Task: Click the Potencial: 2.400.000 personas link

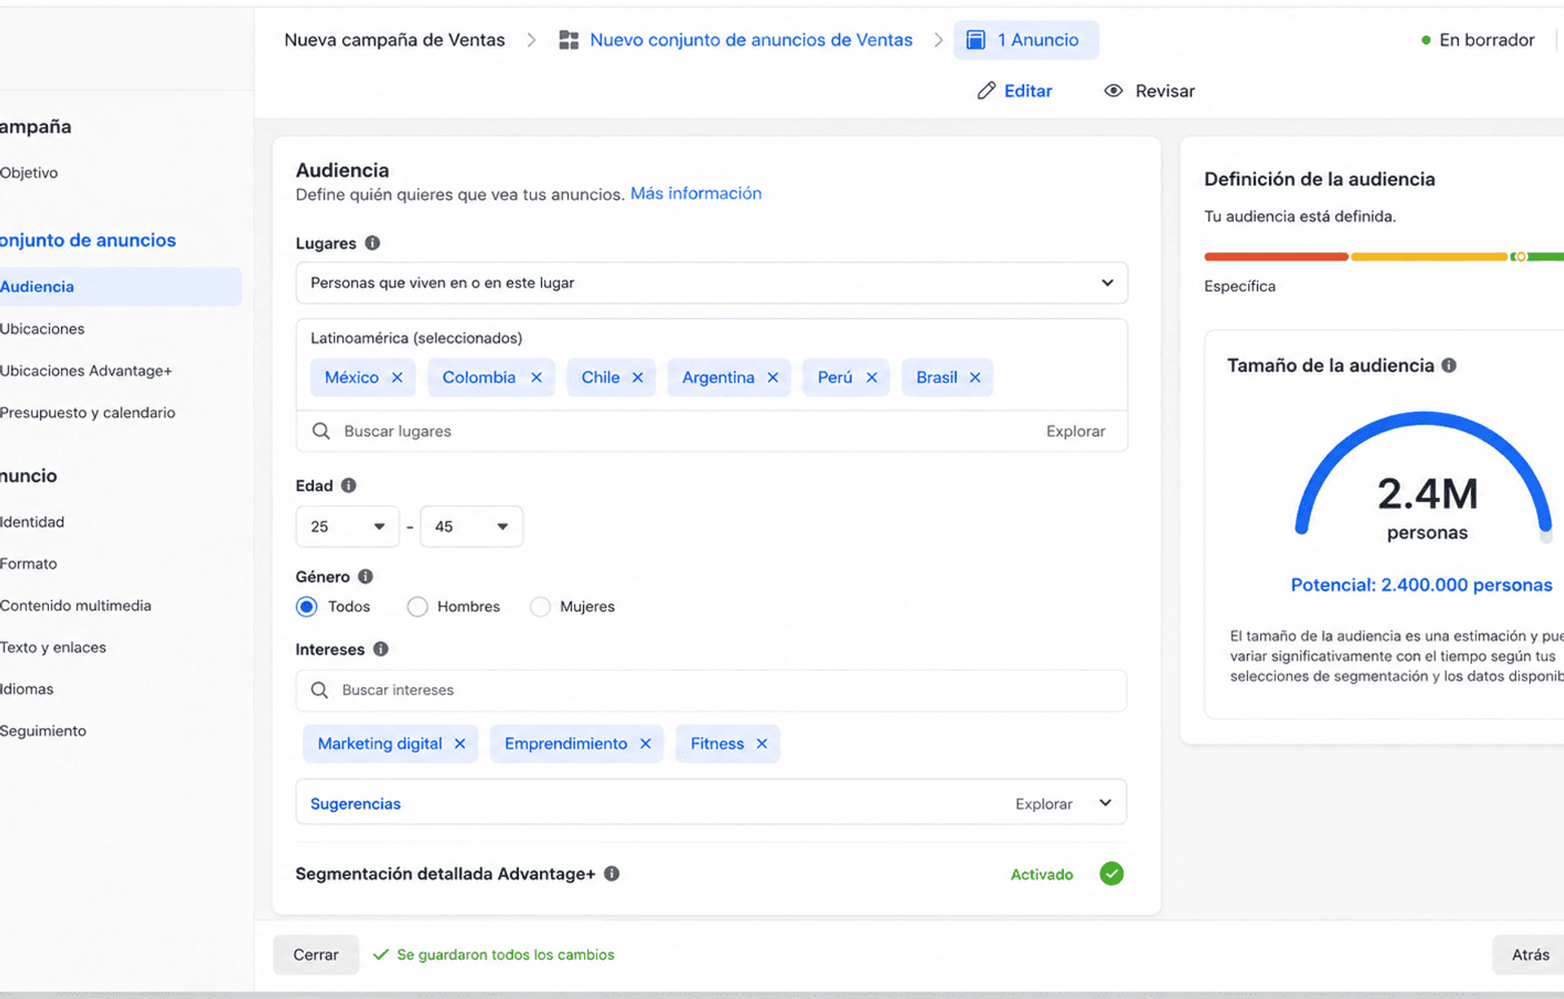Action: [1421, 585]
